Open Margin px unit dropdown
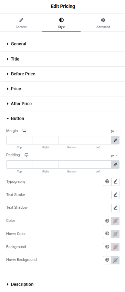 (x=114, y=131)
